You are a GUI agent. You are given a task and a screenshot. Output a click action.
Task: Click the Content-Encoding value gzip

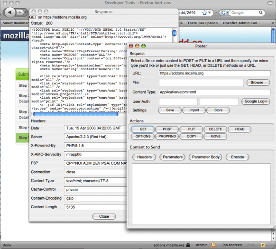pyautogui.click(x=95, y=198)
